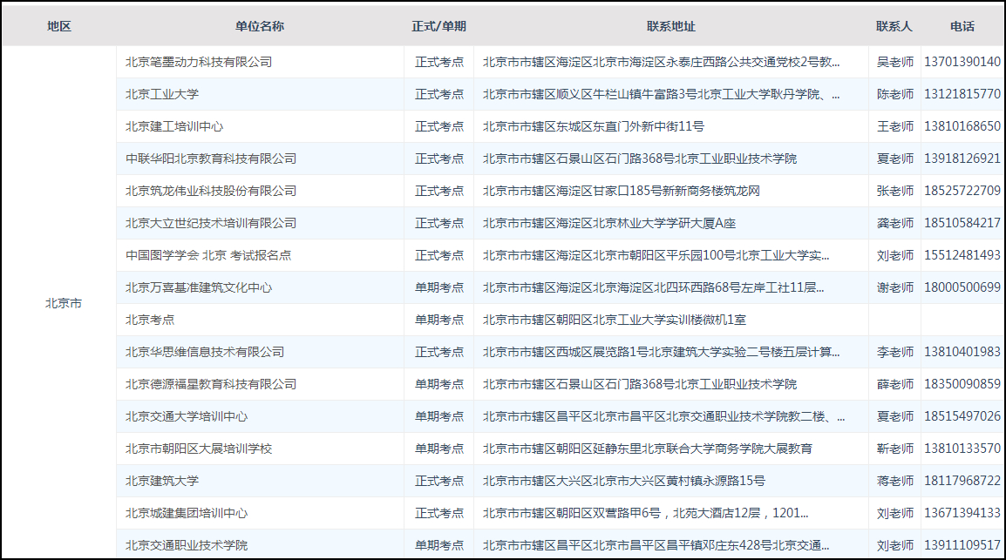This screenshot has width=1006, height=560.
Task: Click the 电话 column header
Action: (x=962, y=26)
